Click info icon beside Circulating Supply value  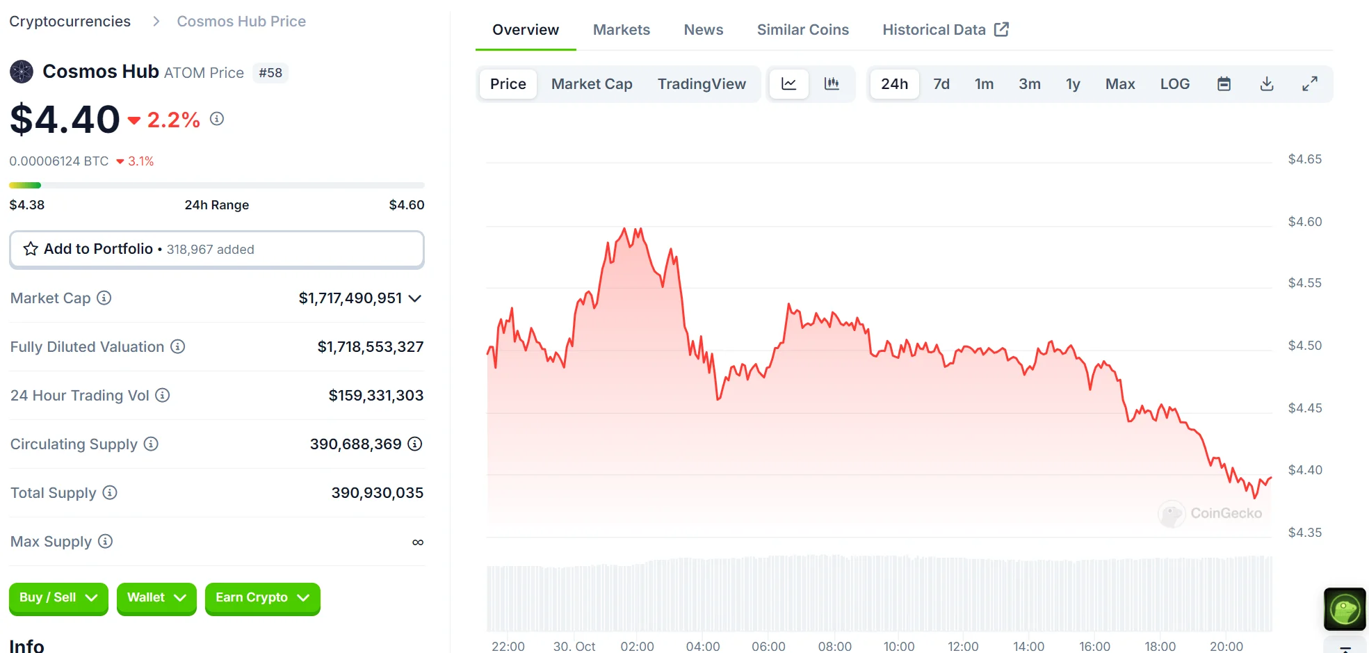[x=415, y=444]
